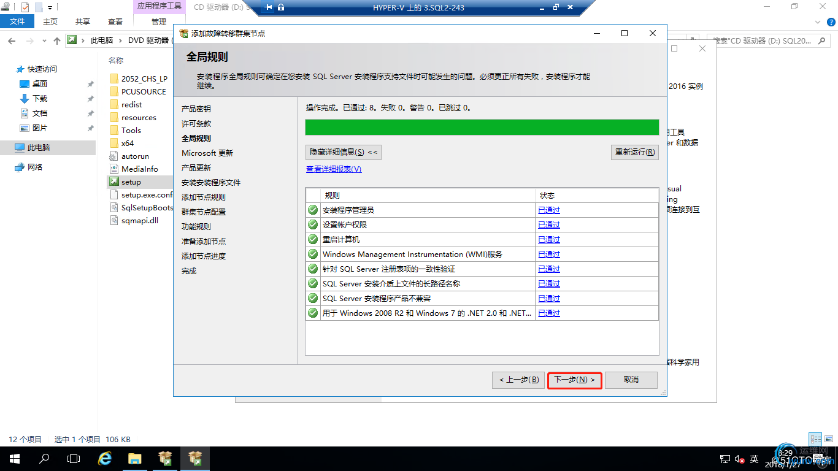Select the resources folder name
The height and width of the screenshot is (471, 838).
pyautogui.click(x=139, y=117)
